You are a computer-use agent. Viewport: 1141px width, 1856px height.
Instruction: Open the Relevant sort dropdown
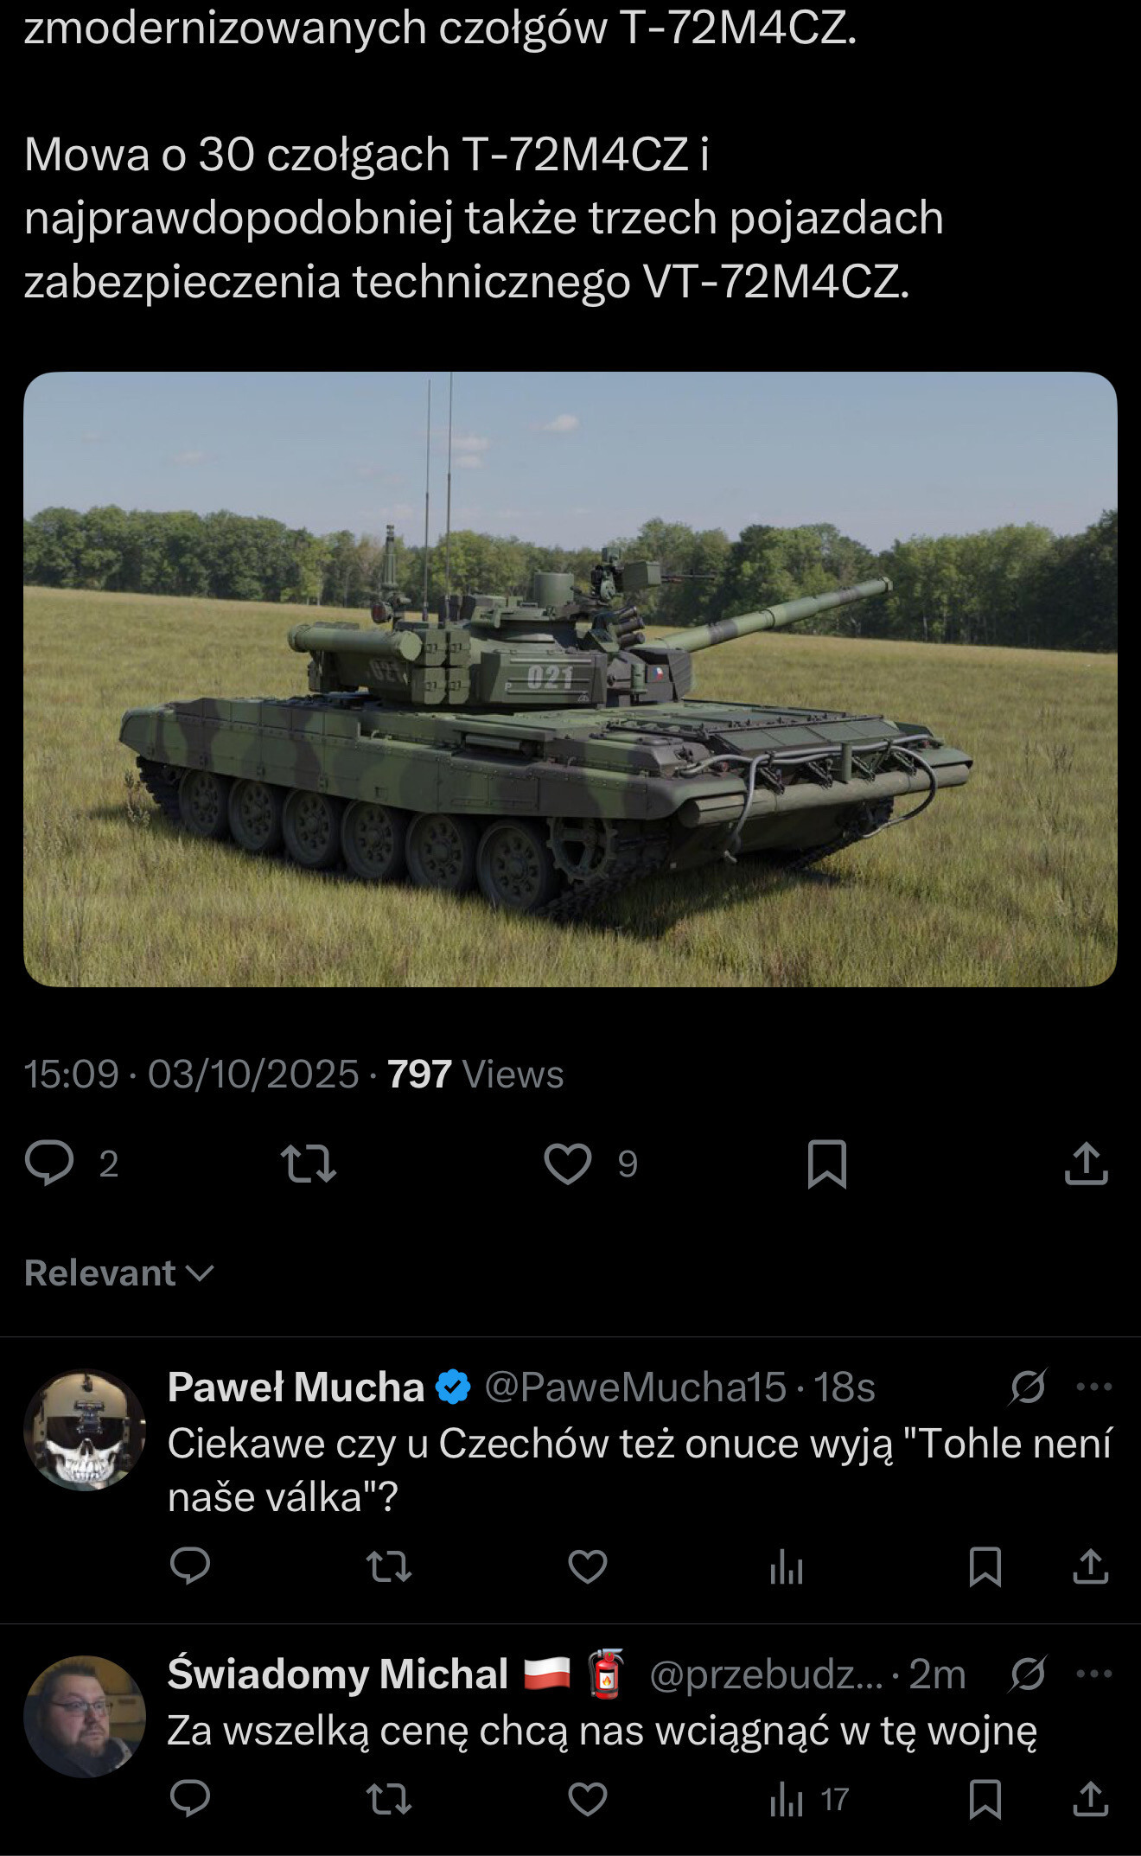pyautogui.click(x=119, y=1272)
